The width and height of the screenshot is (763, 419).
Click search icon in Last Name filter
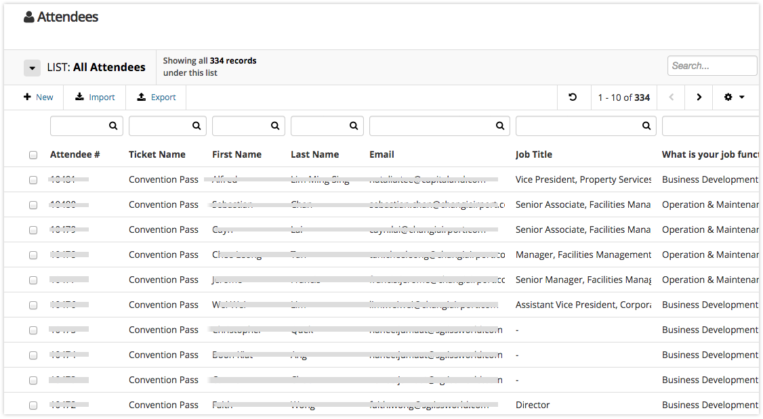(354, 126)
